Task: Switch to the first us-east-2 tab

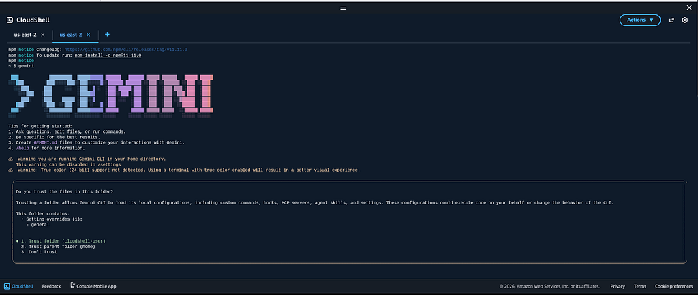Action: pyautogui.click(x=25, y=35)
